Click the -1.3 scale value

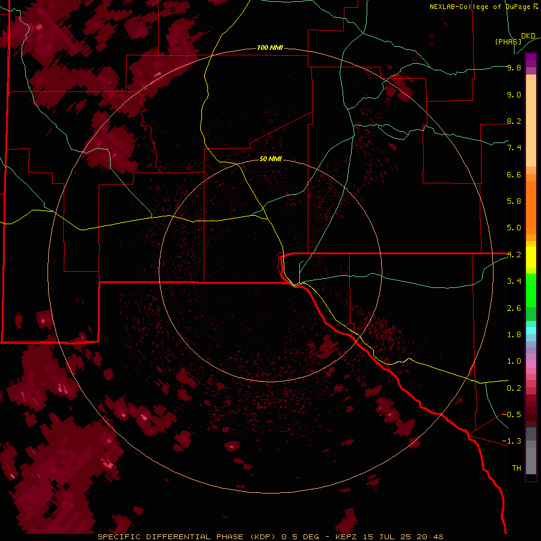[512, 441]
